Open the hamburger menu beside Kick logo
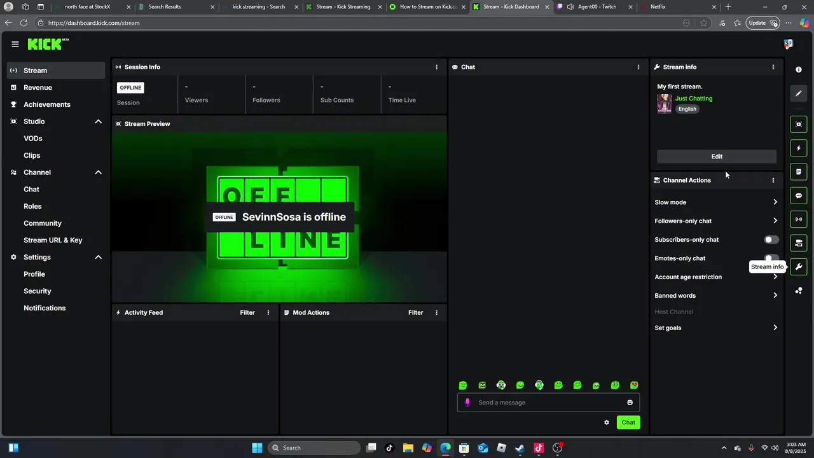 click(15, 45)
